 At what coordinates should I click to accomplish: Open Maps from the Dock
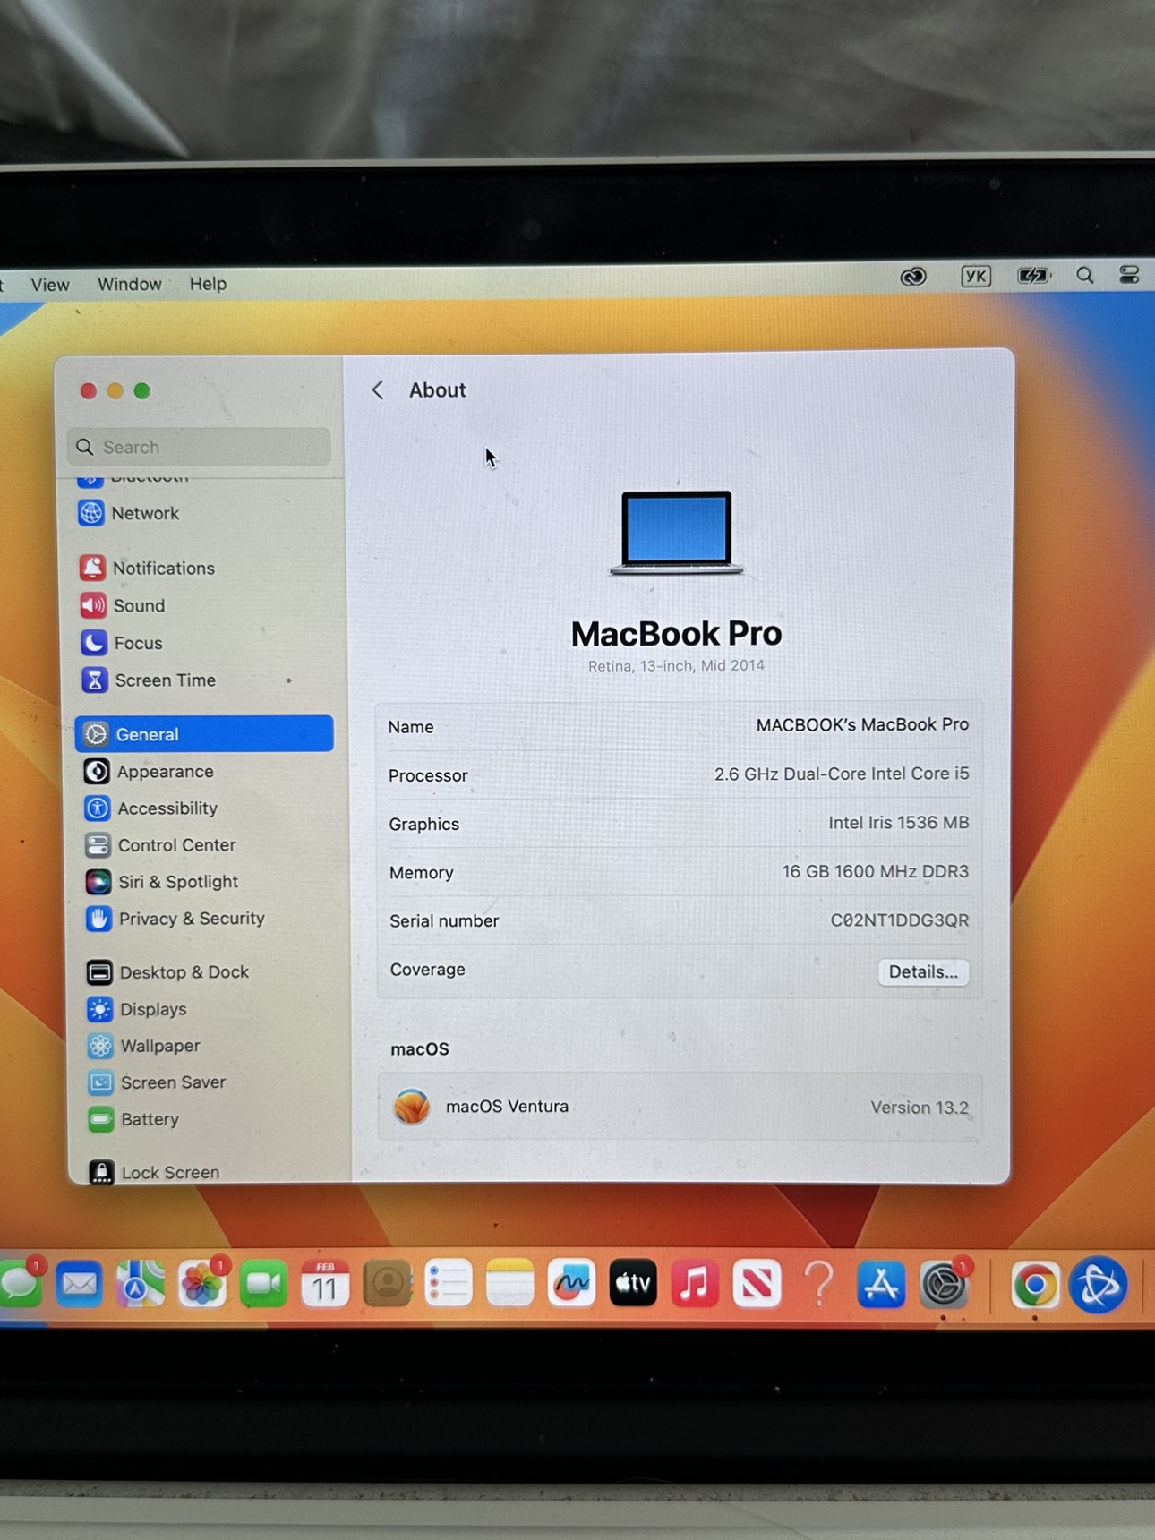coord(141,1285)
